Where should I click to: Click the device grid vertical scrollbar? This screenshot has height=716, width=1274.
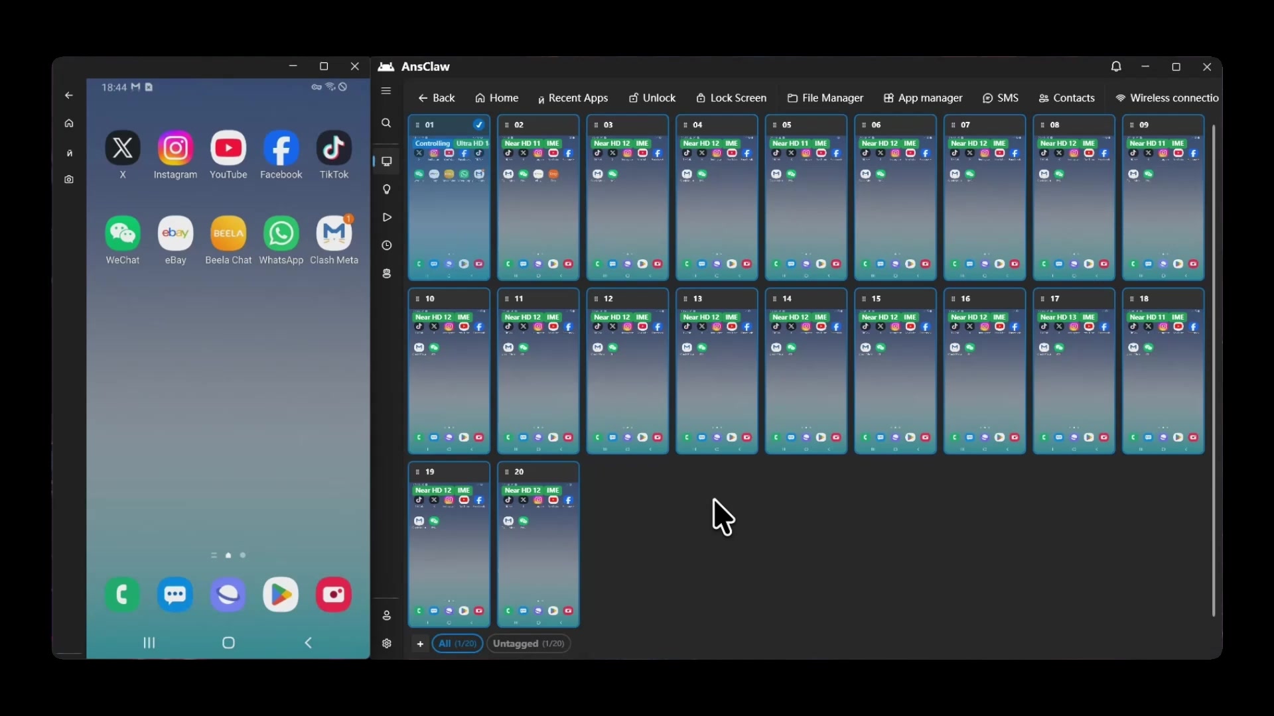(x=1214, y=370)
